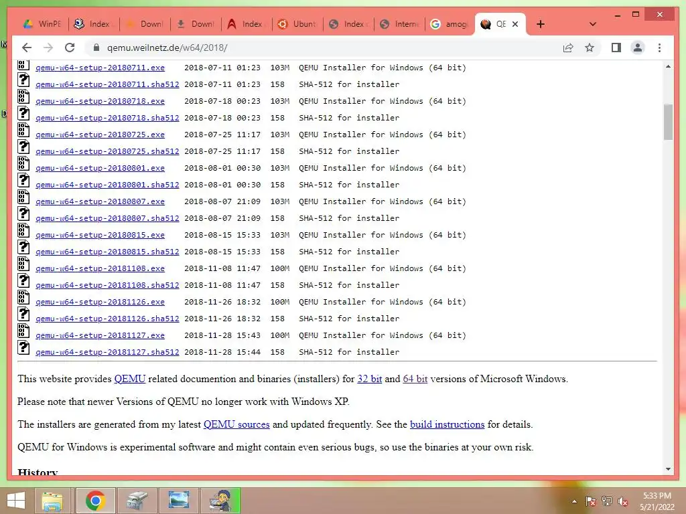
Task: Open the Action Center flag icon
Action: tap(591, 501)
